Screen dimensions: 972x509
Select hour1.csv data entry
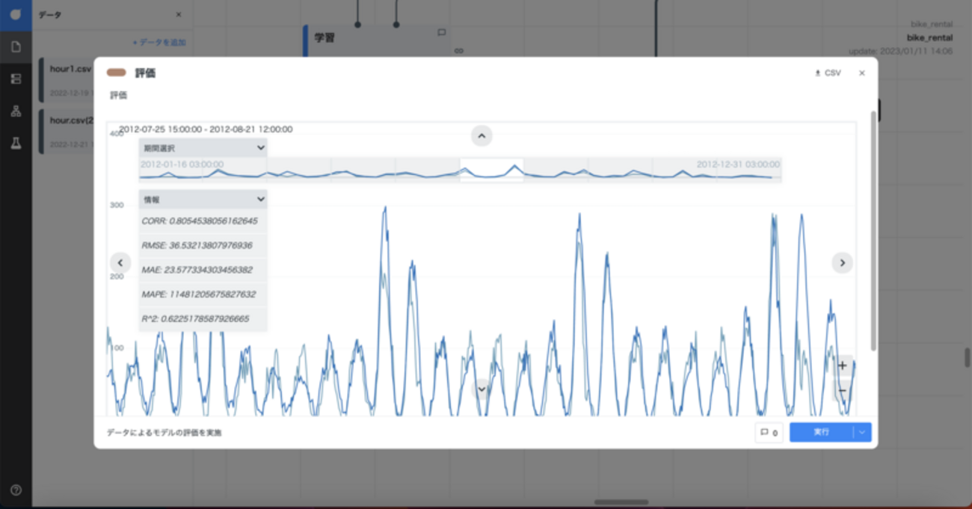(x=67, y=80)
